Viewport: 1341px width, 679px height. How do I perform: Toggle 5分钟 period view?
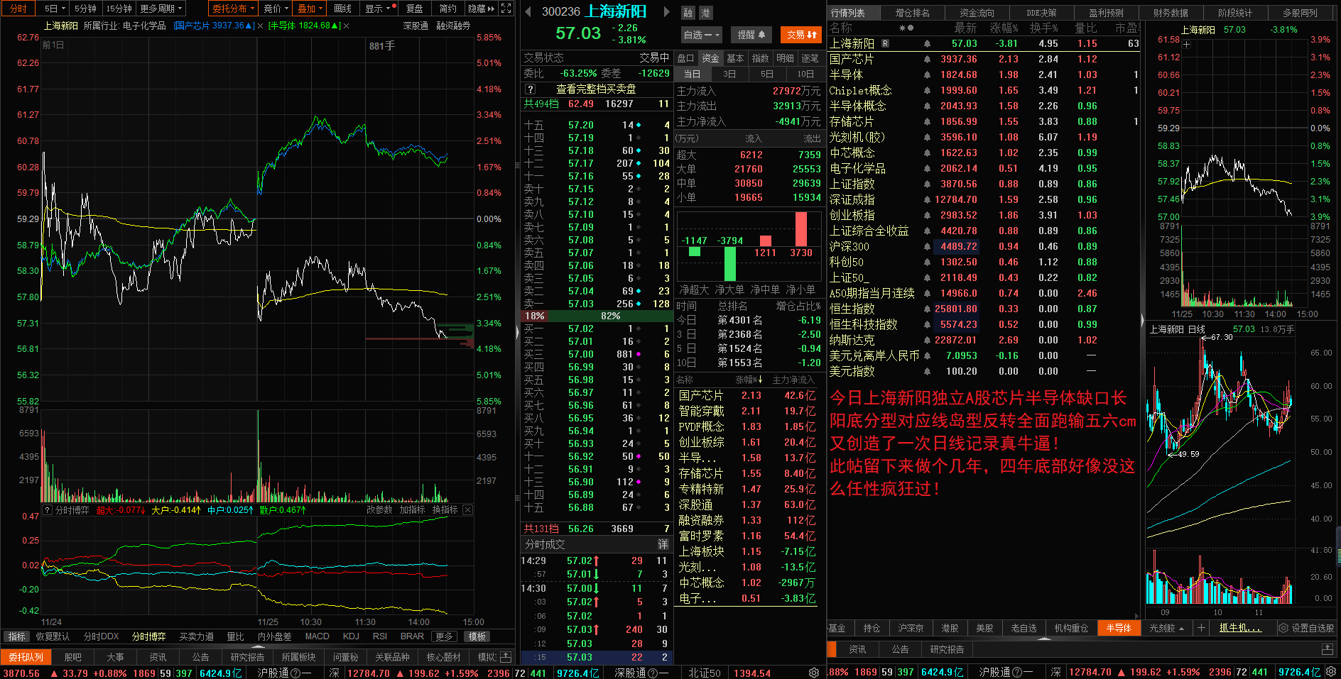point(85,9)
